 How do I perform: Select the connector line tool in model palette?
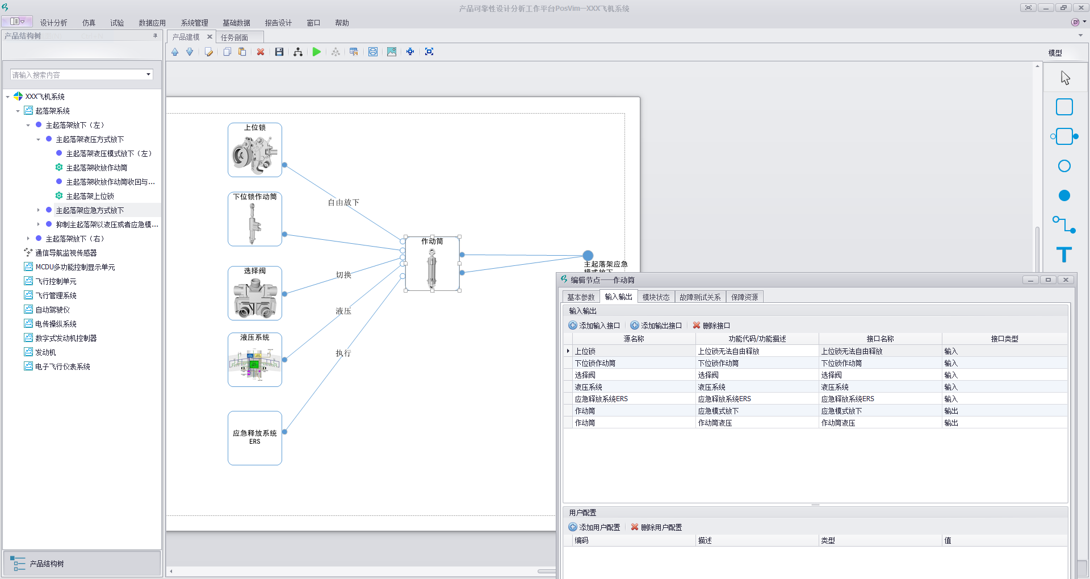[1064, 224]
